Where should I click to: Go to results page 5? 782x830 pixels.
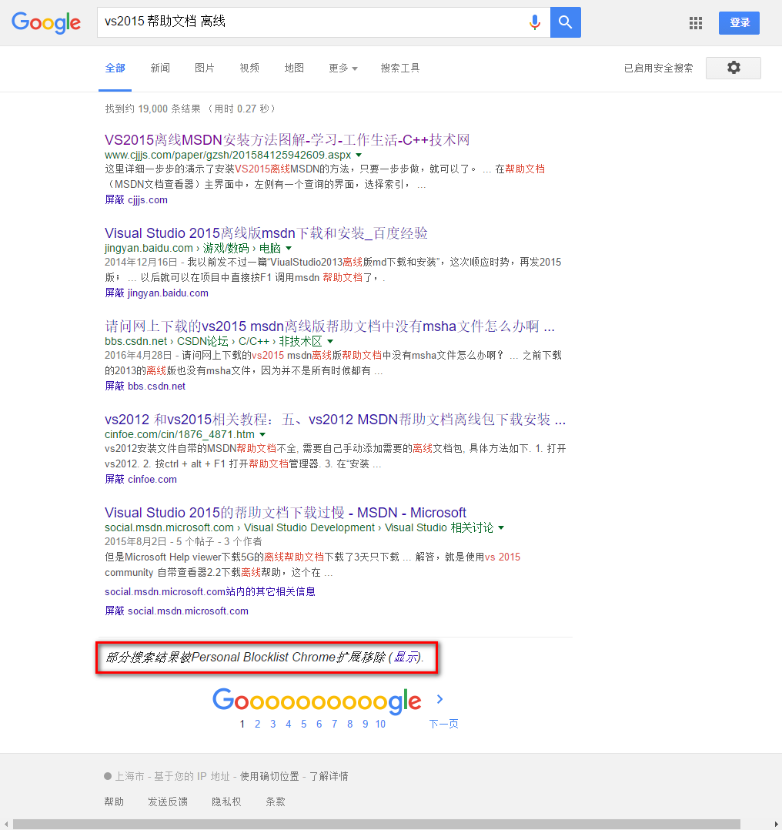[x=304, y=724]
